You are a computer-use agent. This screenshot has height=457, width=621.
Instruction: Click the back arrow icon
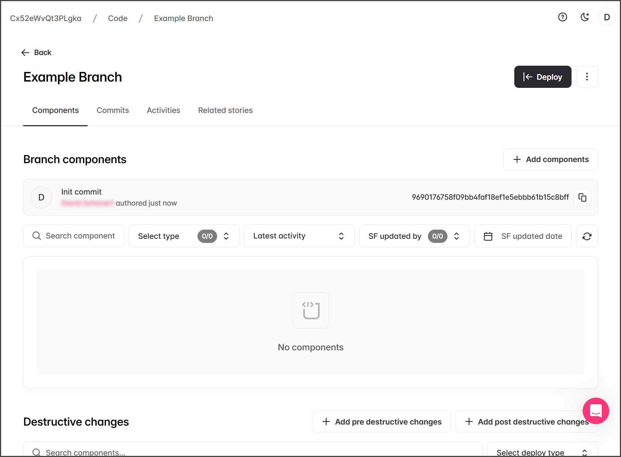[25, 53]
